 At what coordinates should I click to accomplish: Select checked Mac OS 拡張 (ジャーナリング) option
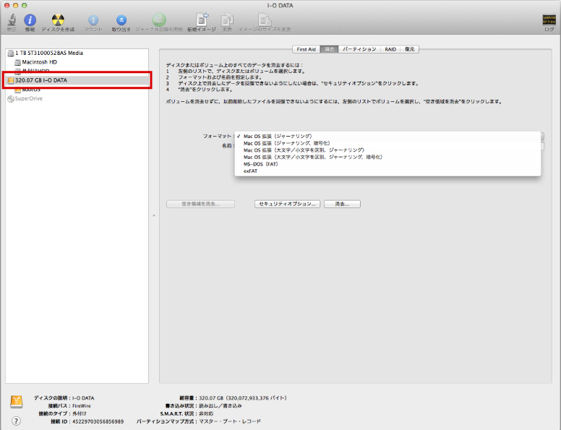pyautogui.click(x=278, y=136)
